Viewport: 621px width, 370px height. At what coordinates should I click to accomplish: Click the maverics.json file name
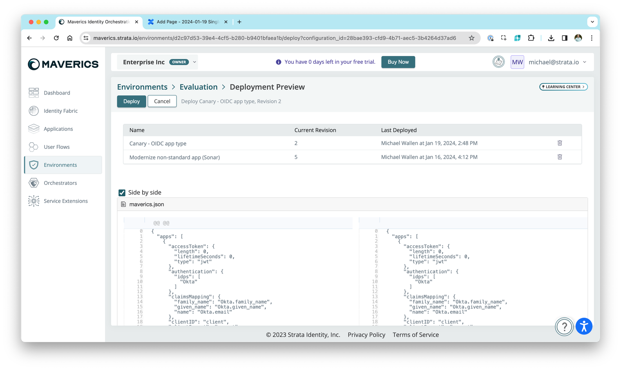(147, 204)
